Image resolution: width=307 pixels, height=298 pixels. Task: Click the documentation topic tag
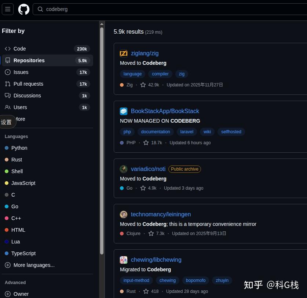pos(156,132)
